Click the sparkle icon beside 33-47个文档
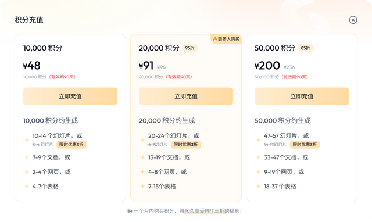The image size is (372, 222). pos(258,157)
